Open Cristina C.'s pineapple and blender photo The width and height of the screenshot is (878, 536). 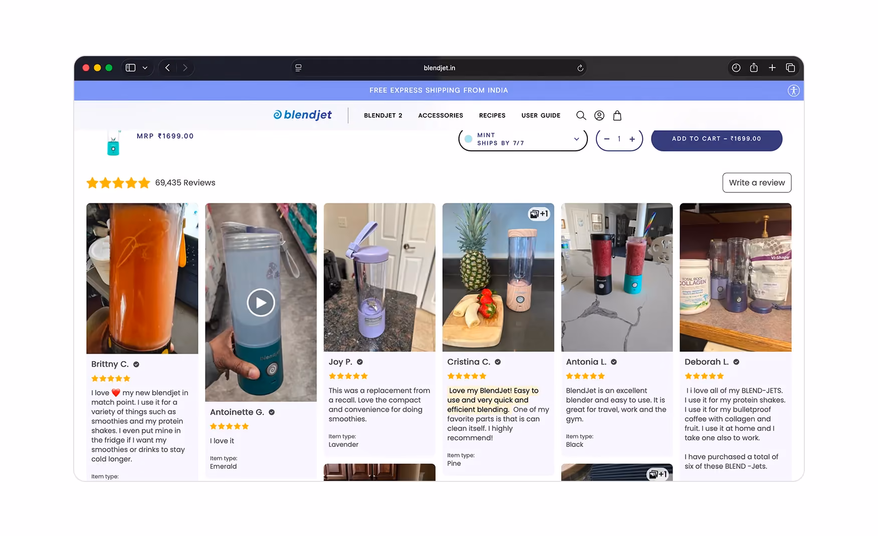click(x=498, y=277)
